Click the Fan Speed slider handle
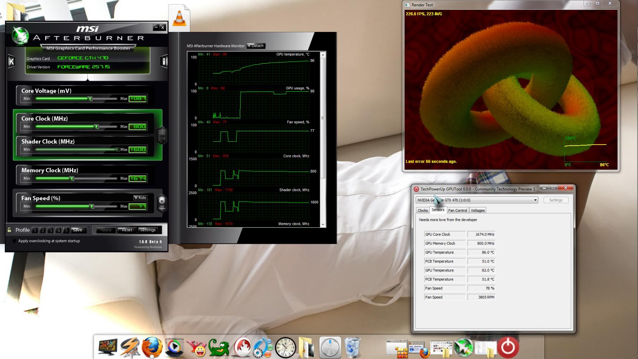 92,206
